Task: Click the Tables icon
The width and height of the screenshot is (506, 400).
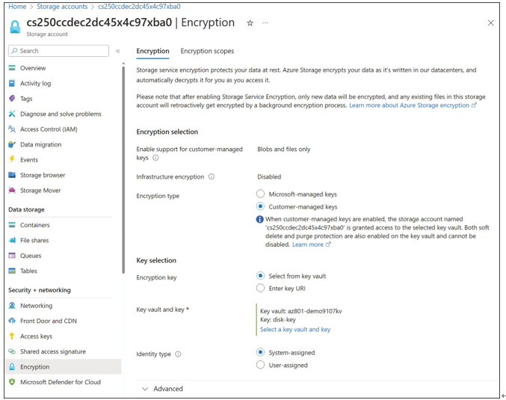Action: point(12,271)
